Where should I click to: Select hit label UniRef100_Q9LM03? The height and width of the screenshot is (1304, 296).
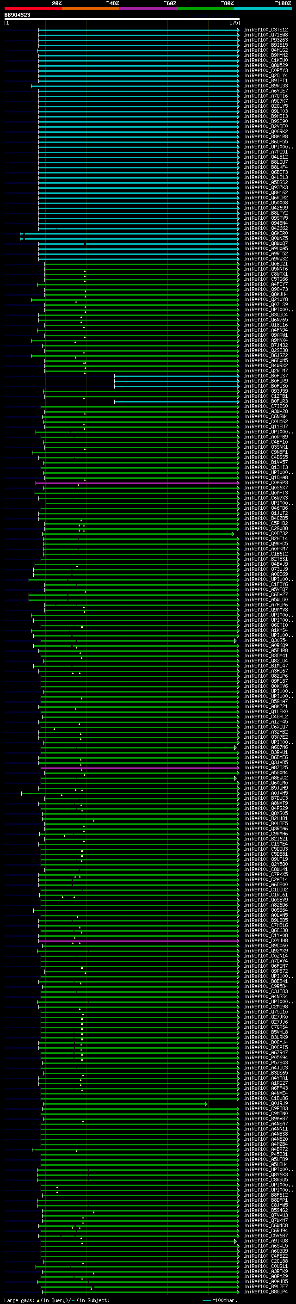[265, 111]
